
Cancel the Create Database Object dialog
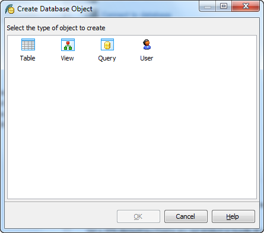(186, 216)
